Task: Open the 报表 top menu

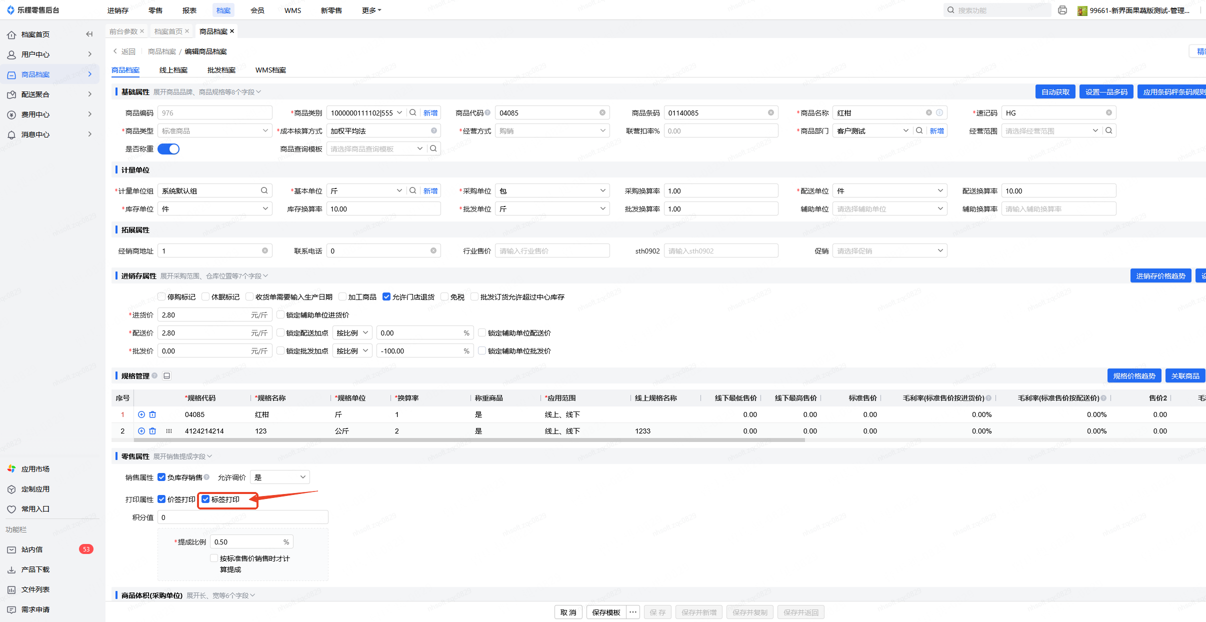Action: click(189, 10)
